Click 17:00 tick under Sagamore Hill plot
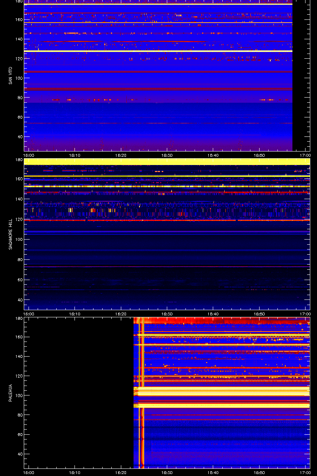This screenshot has height=476, width=317. tap(305, 314)
